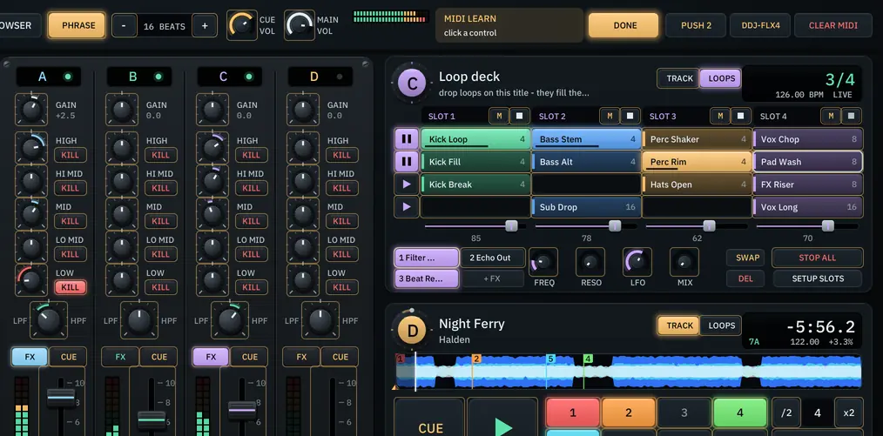Click STOP ALL loops button

(x=817, y=258)
